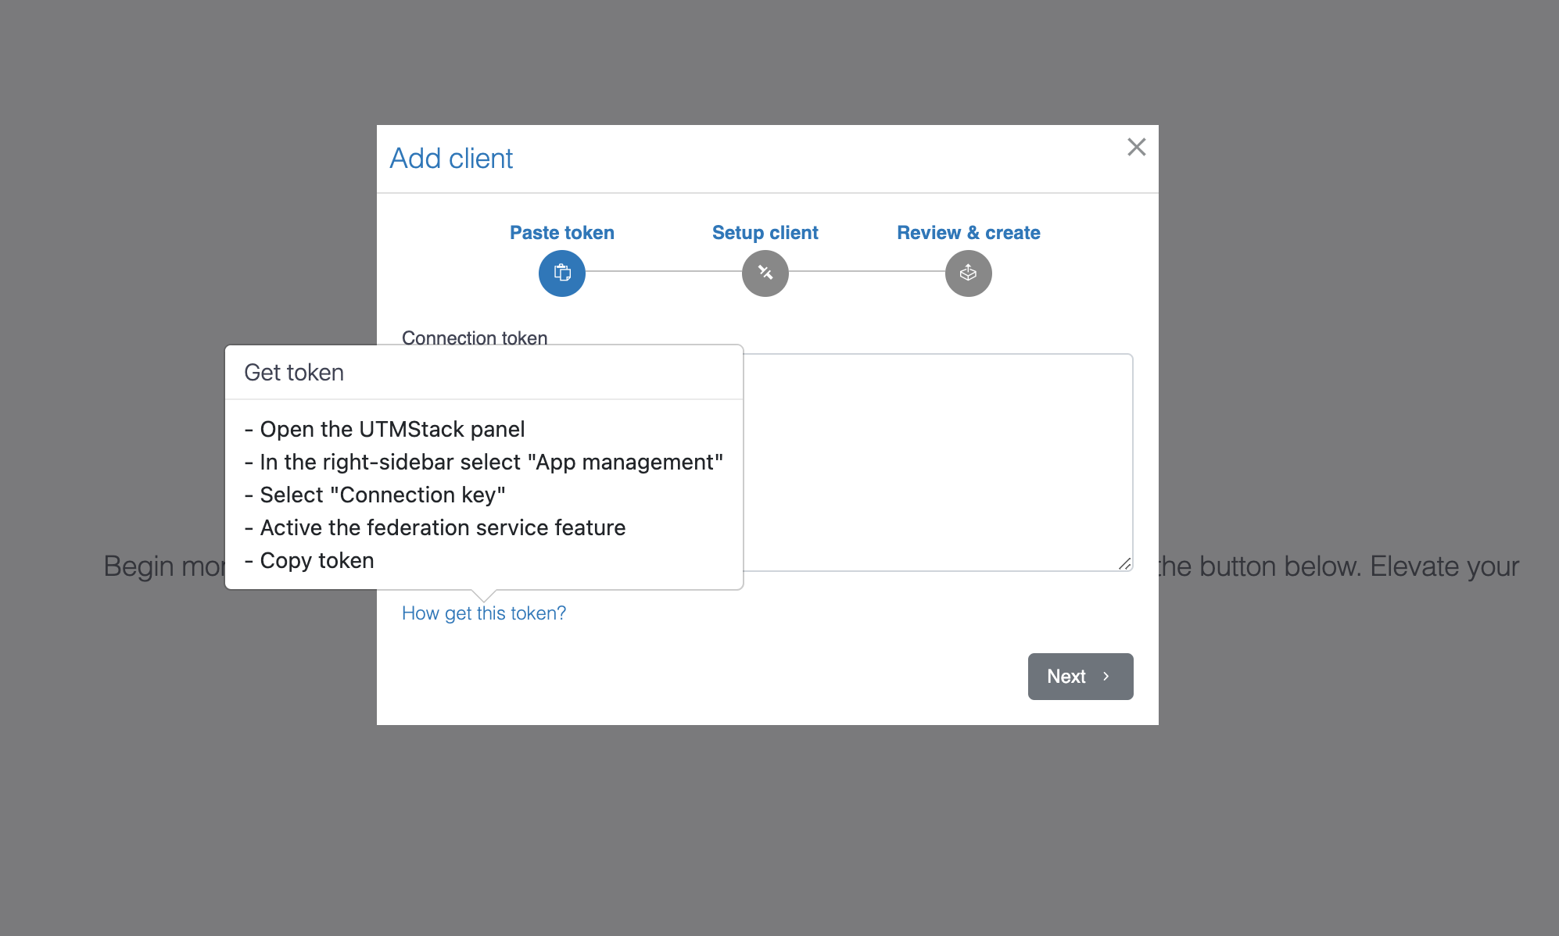
Task: Close the Add client dialog
Action: [x=1136, y=147]
